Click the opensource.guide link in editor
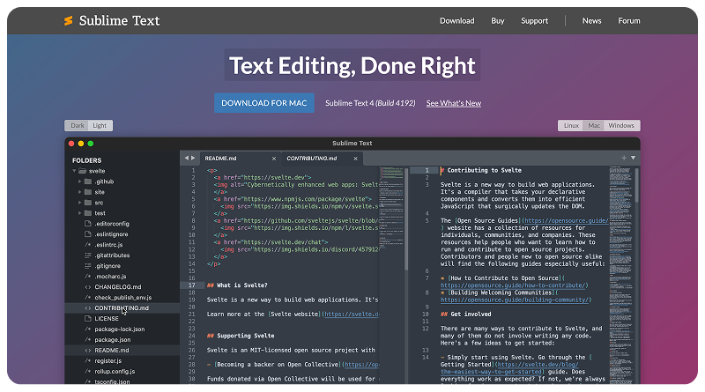The width and height of the screenshot is (705, 392). pyautogui.click(x=566, y=221)
